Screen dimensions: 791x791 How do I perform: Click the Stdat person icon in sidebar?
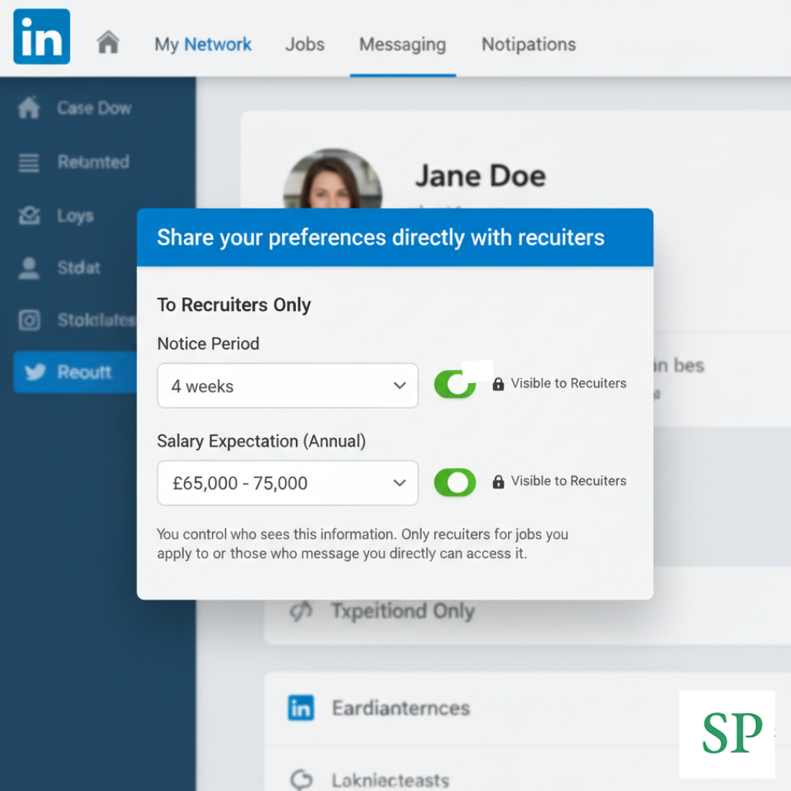pos(29,268)
